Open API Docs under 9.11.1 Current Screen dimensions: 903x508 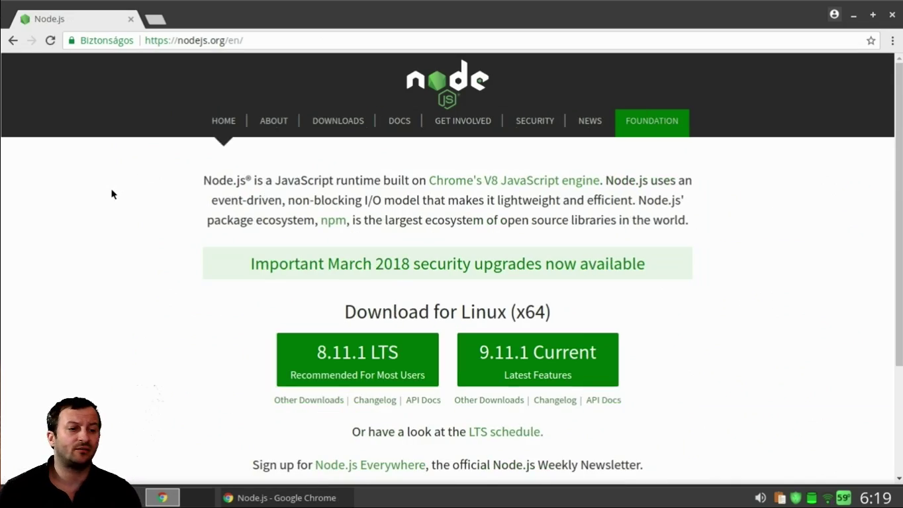click(603, 400)
